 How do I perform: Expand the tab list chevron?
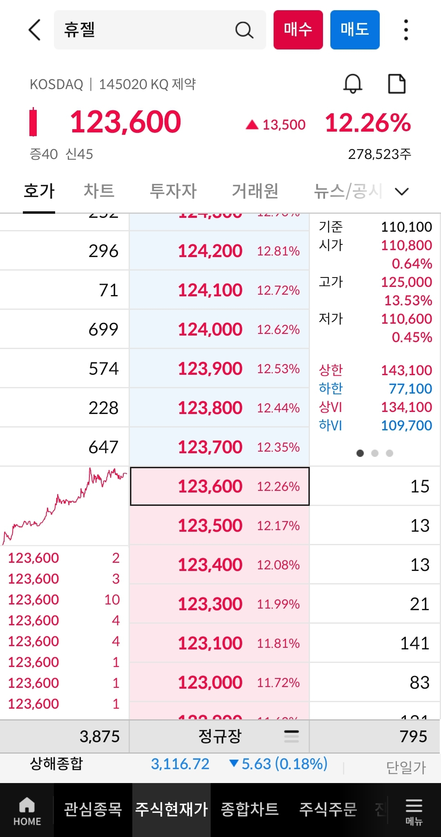coord(402,191)
